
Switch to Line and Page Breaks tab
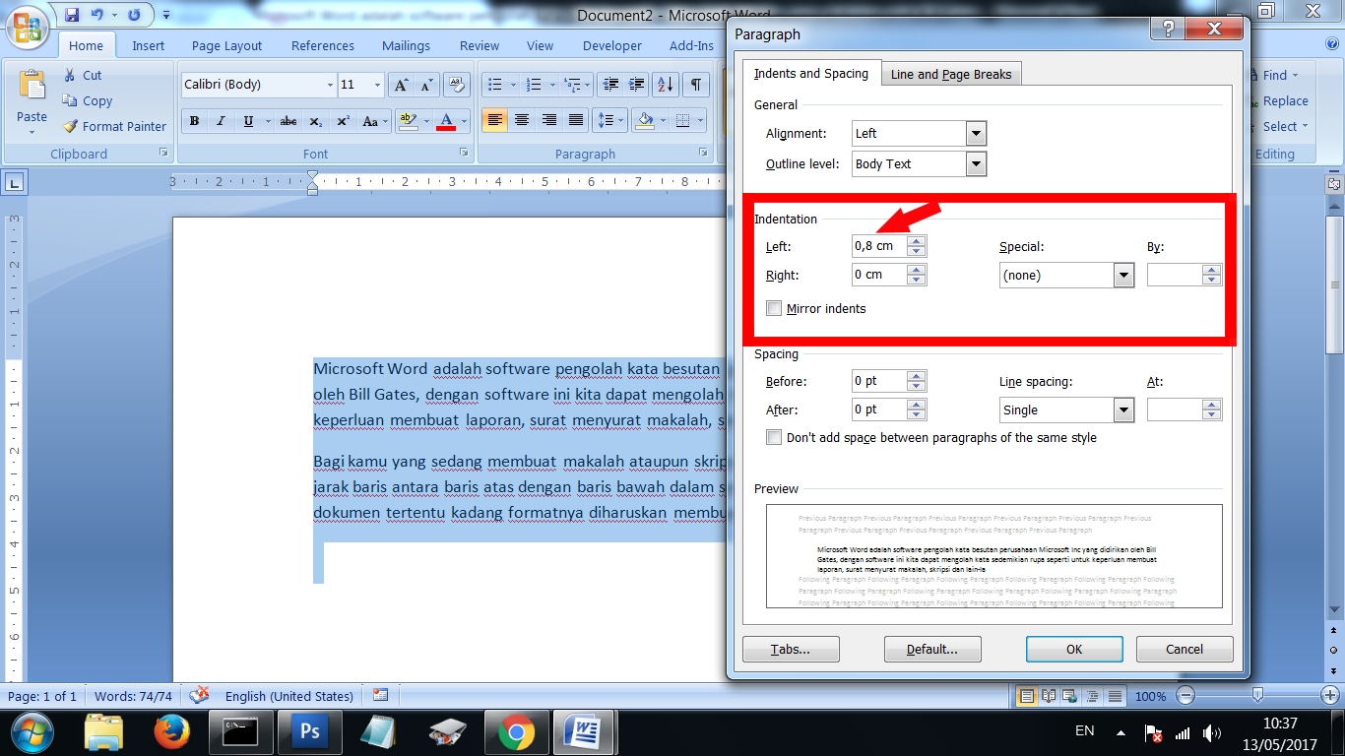coord(951,74)
